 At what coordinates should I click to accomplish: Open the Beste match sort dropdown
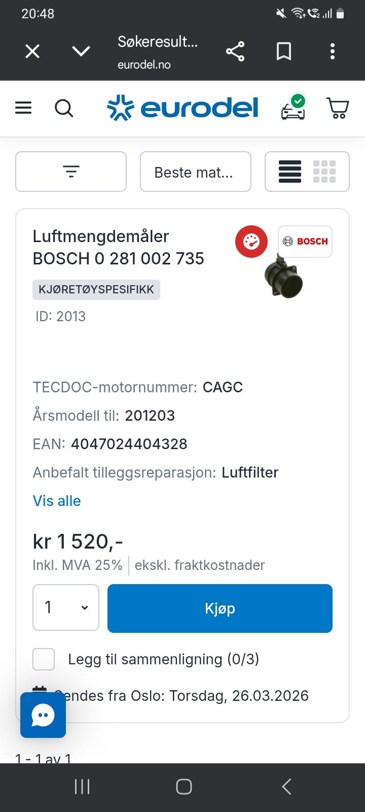pyautogui.click(x=195, y=172)
